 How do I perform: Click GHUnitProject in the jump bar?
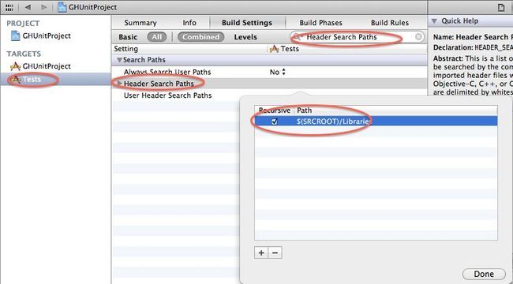(x=88, y=7)
